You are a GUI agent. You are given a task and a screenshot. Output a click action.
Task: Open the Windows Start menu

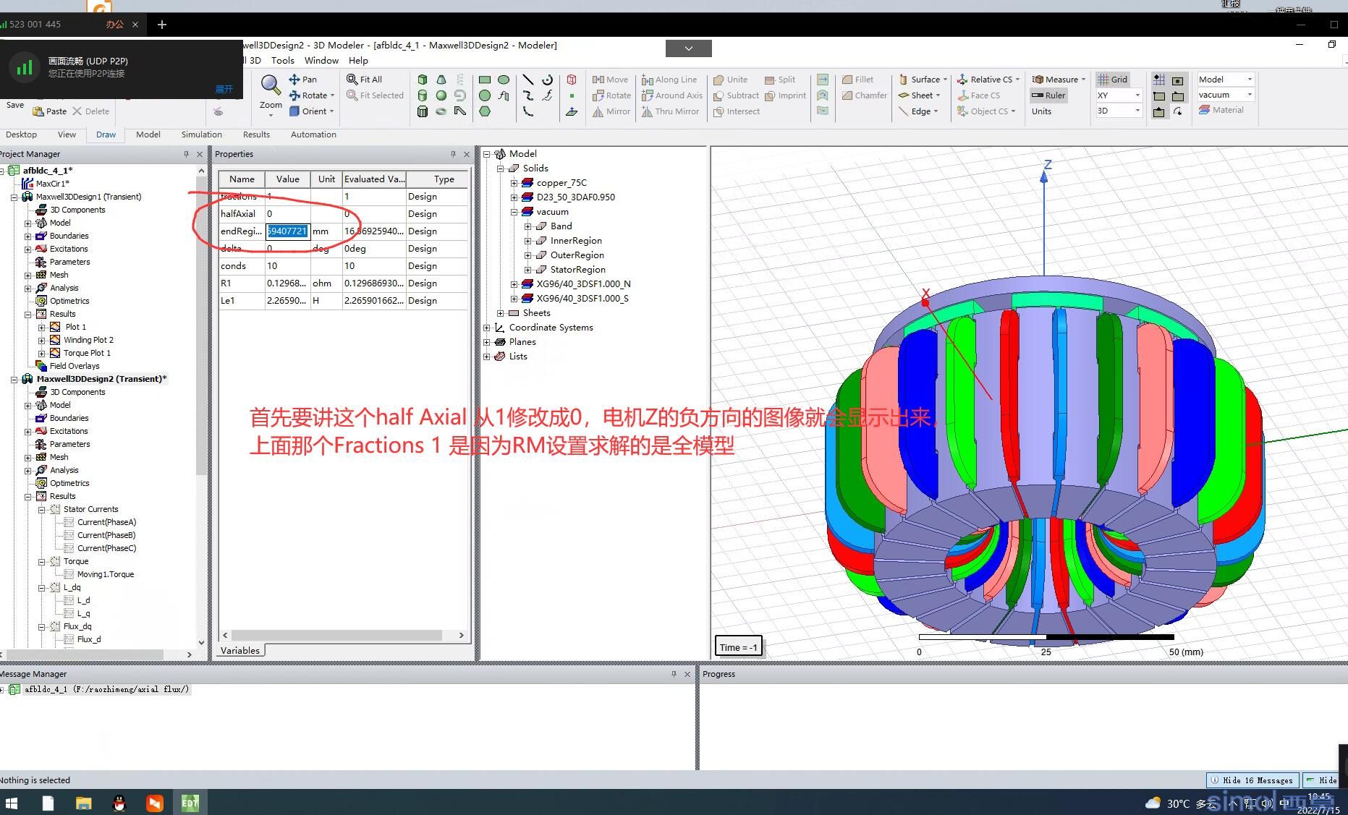(12, 803)
